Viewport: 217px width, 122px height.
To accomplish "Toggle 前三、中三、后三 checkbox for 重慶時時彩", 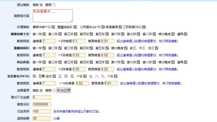I will 156,48.
